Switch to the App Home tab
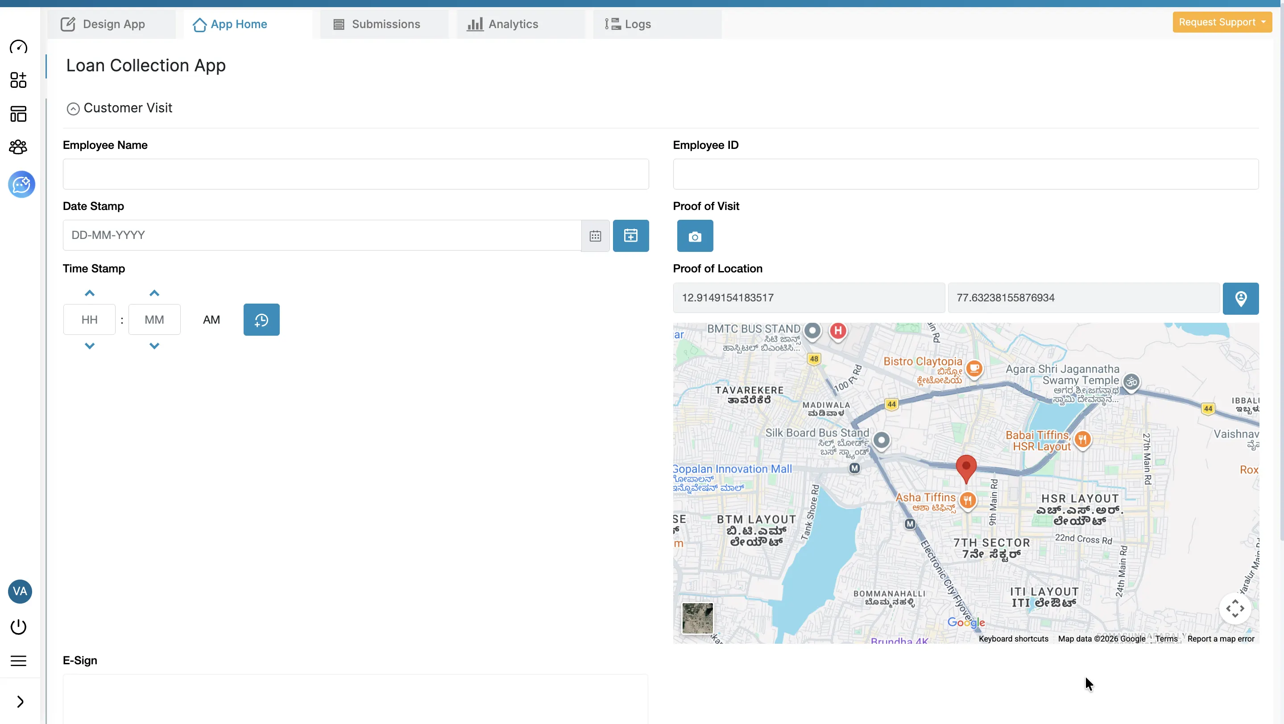The height and width of the screenshot is (724, 1284). [247, 24]
